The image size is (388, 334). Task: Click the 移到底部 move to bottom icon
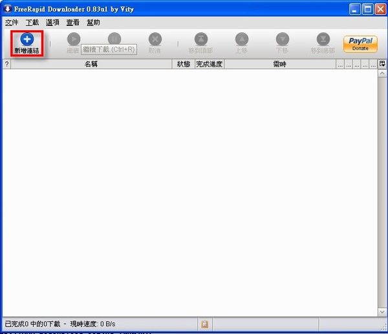point(323,39)
